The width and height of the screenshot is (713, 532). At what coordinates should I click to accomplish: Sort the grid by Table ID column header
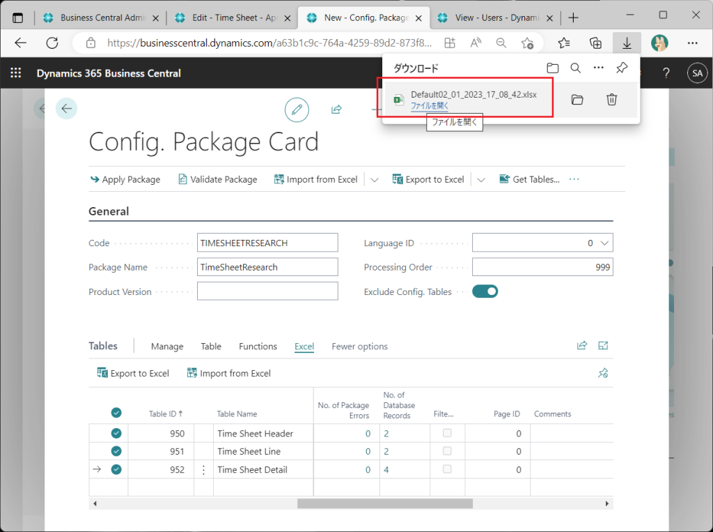click(166, 414)
